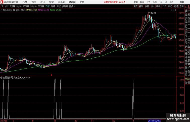
Task: Click the customer service headset icon
Action: pos(161,2)
